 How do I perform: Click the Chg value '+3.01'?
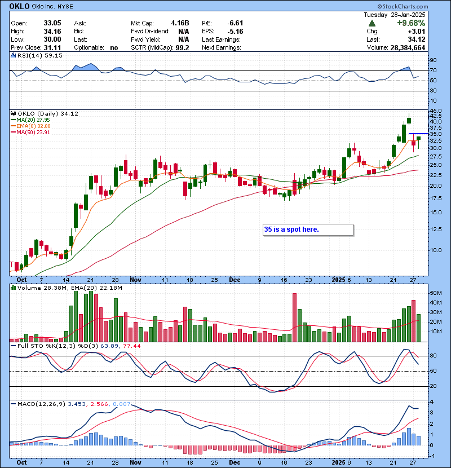(417, 32)
